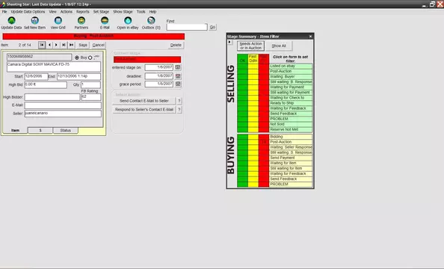Click the red Post-Auction buying cell
The width and height of the screenshot is (444, 269).
(264, 142)
